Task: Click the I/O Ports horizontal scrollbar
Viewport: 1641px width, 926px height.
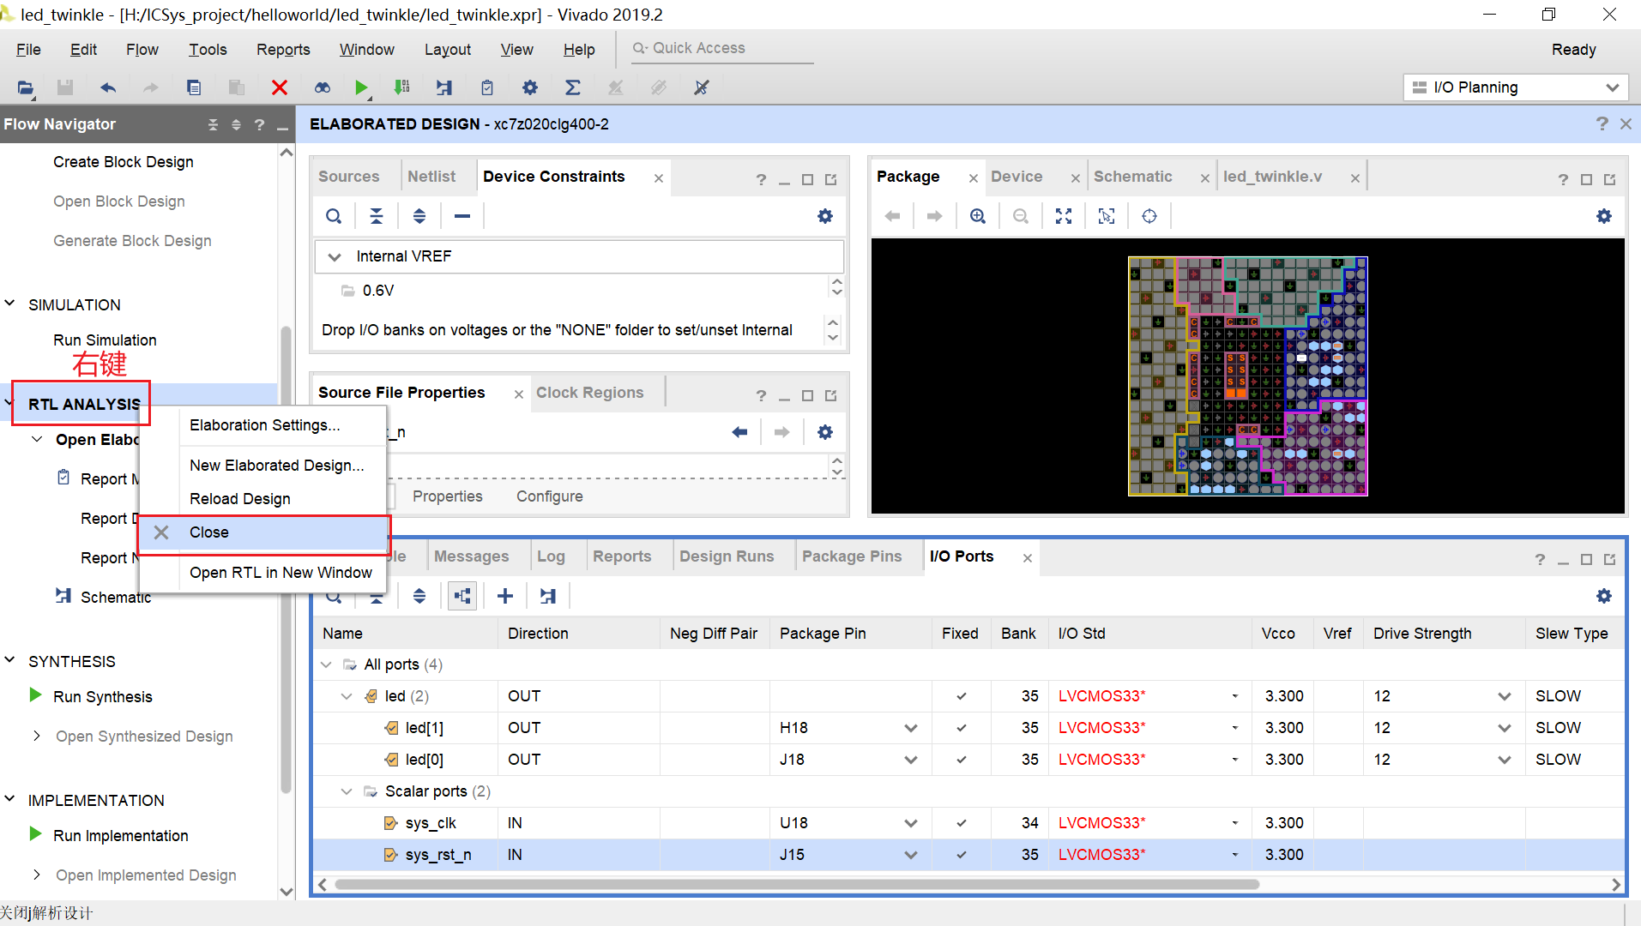Action: [797, 884]
